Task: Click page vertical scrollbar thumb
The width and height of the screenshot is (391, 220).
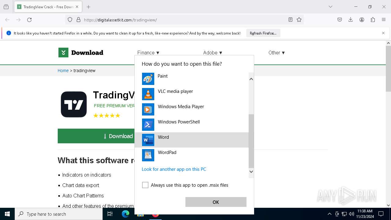Action: coord(388,69)
